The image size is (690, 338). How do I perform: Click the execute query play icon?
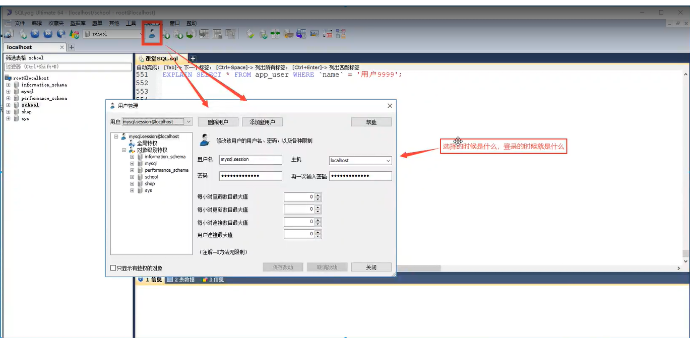[x=35, y=34]
